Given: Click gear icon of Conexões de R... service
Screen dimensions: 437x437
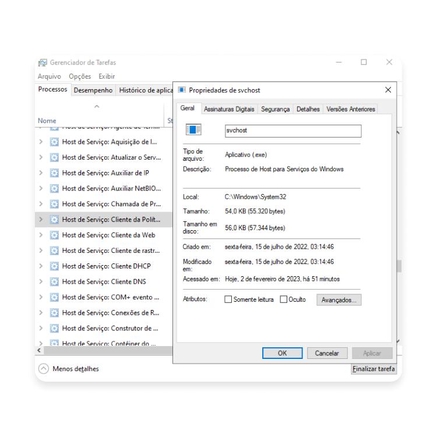Looking at the screenshot, I should point(54,313).
